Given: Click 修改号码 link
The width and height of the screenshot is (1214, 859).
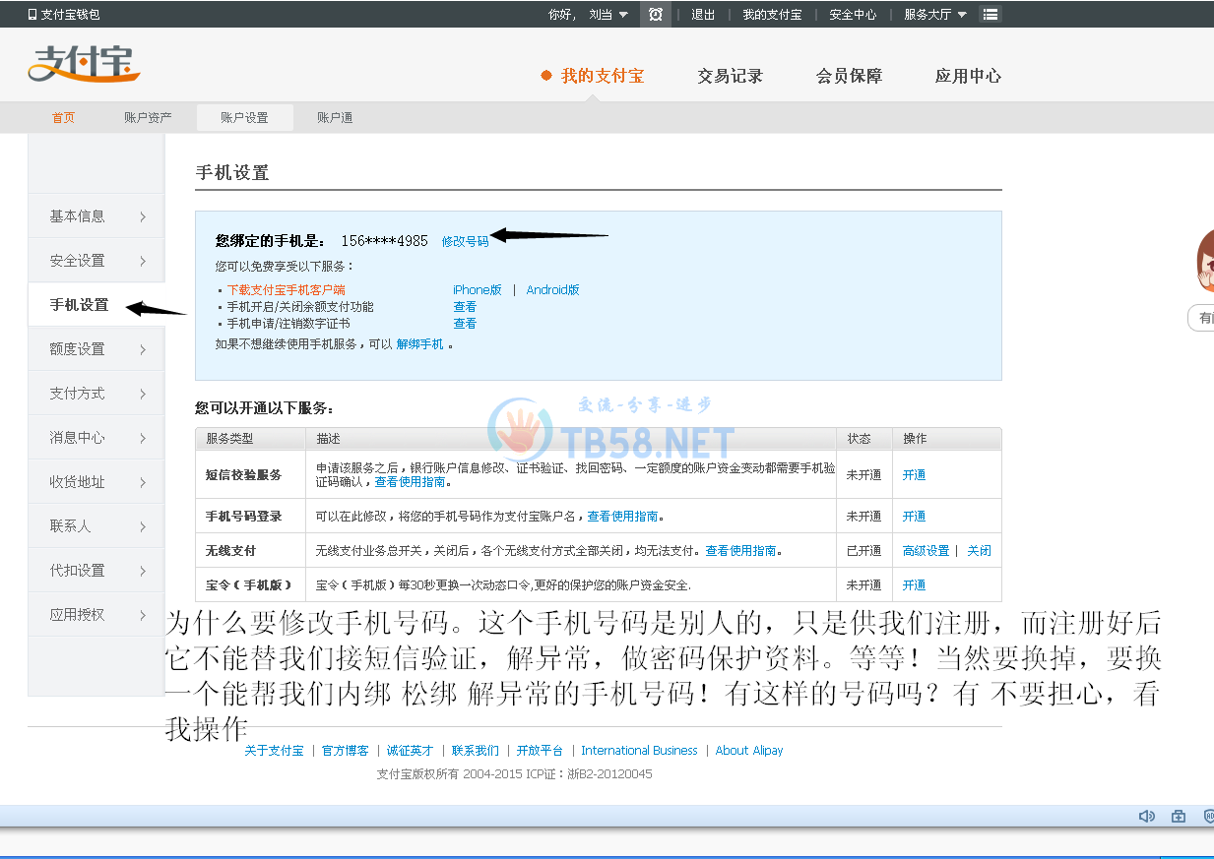Looking at the screenshot, I should [465, 241].
